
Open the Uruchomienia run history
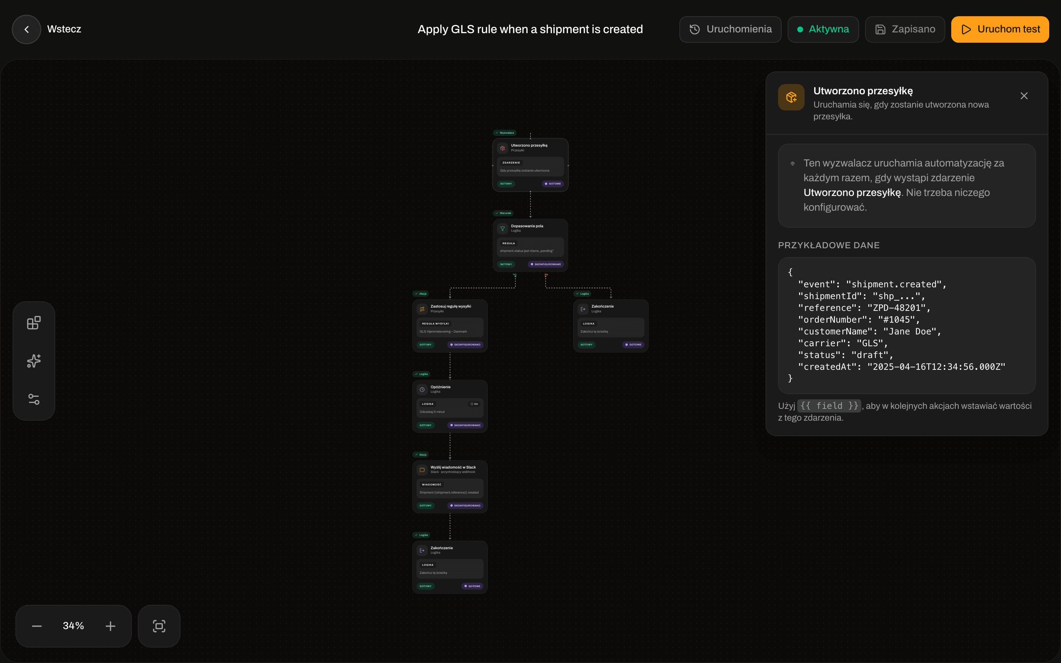click(x=730, y=29)
